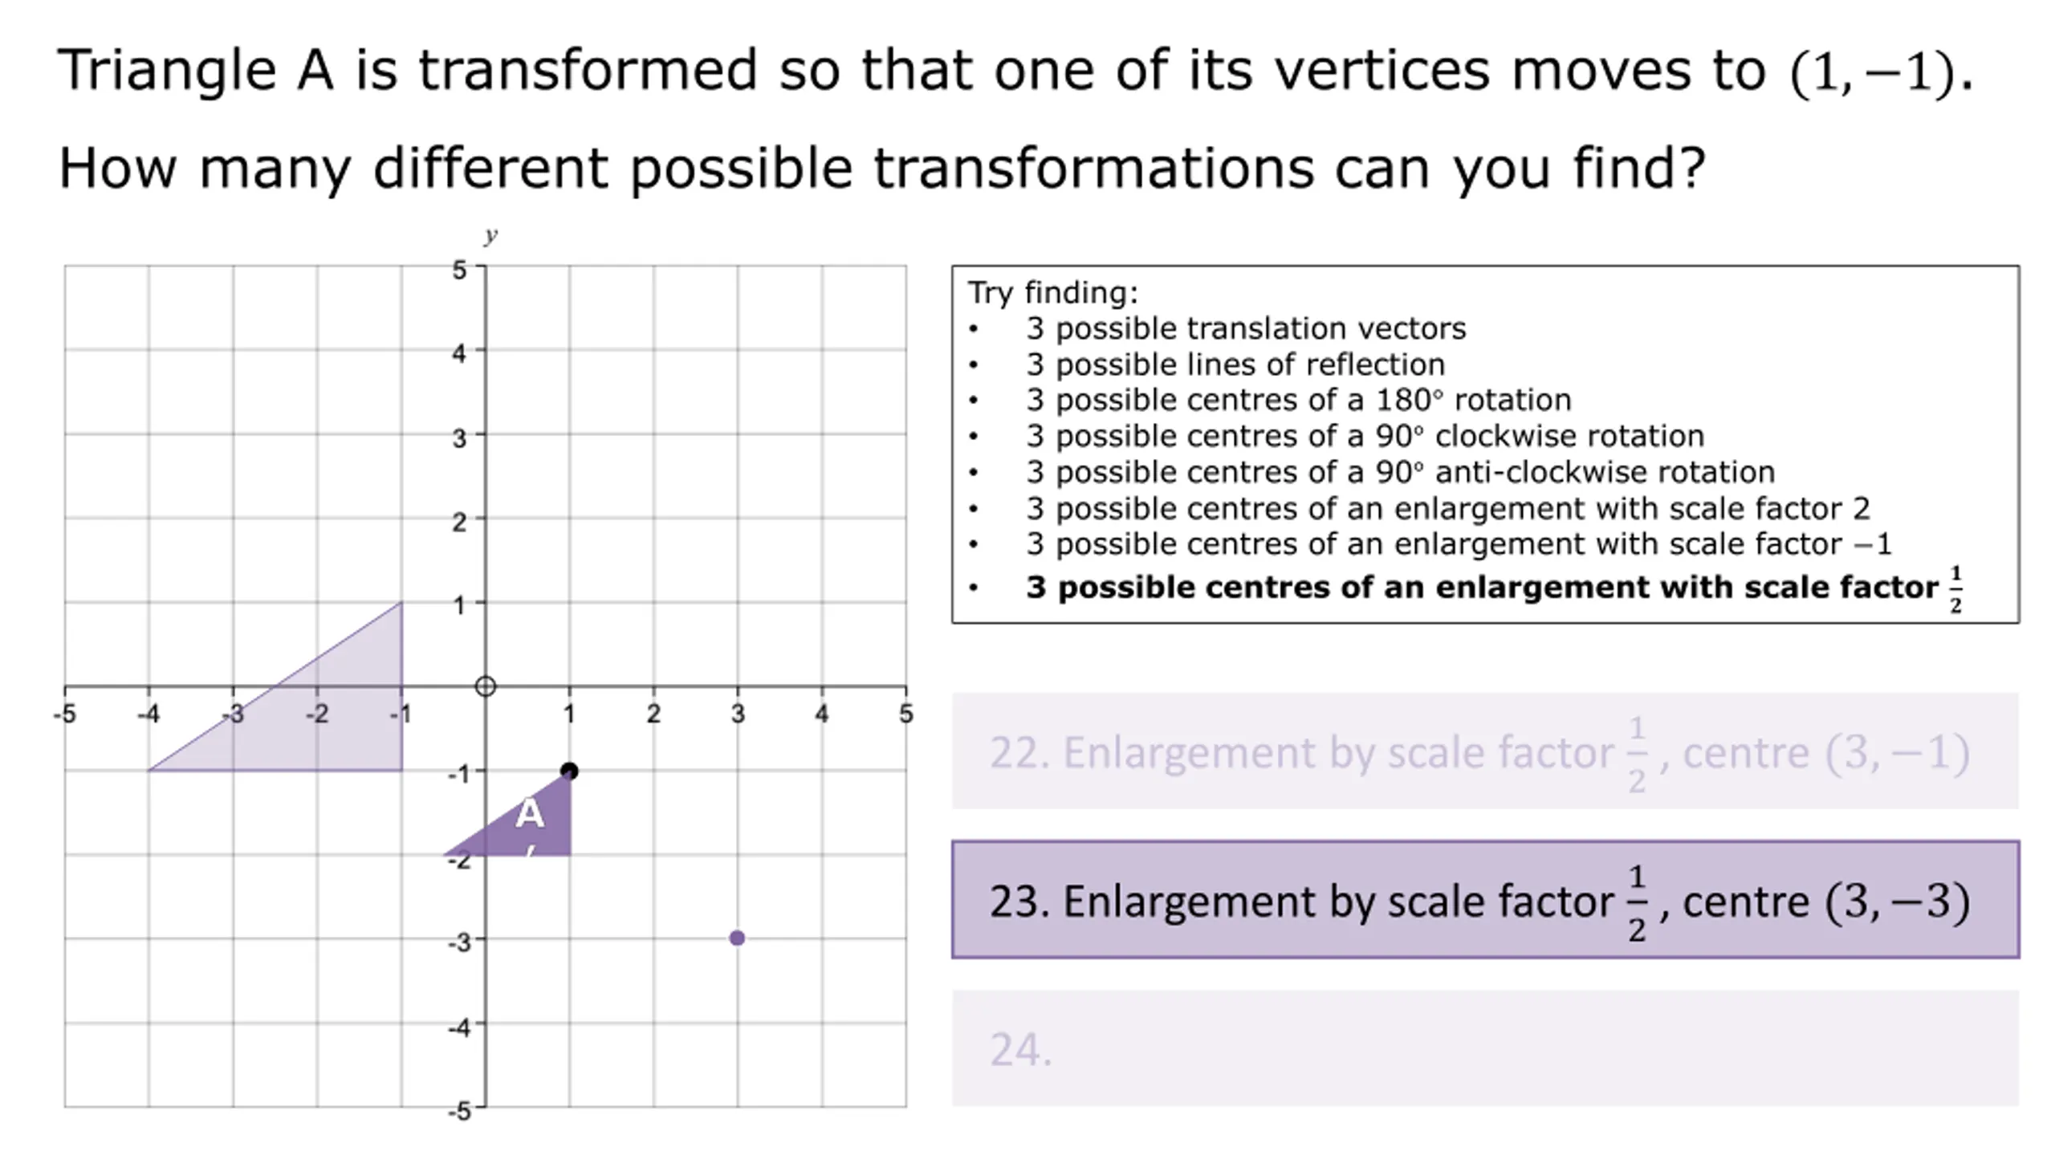Click bullet '3 possible translation vectors'

pyautogui.click(x=1245, y=328)
